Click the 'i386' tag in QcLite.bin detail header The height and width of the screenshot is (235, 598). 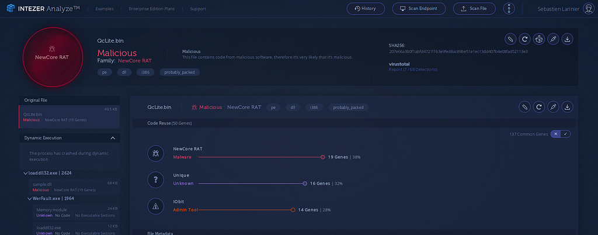pyautogui.click(x=314, y=108)
